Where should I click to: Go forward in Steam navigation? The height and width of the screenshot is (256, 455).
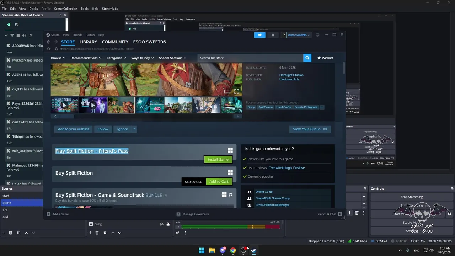point(55,42)
